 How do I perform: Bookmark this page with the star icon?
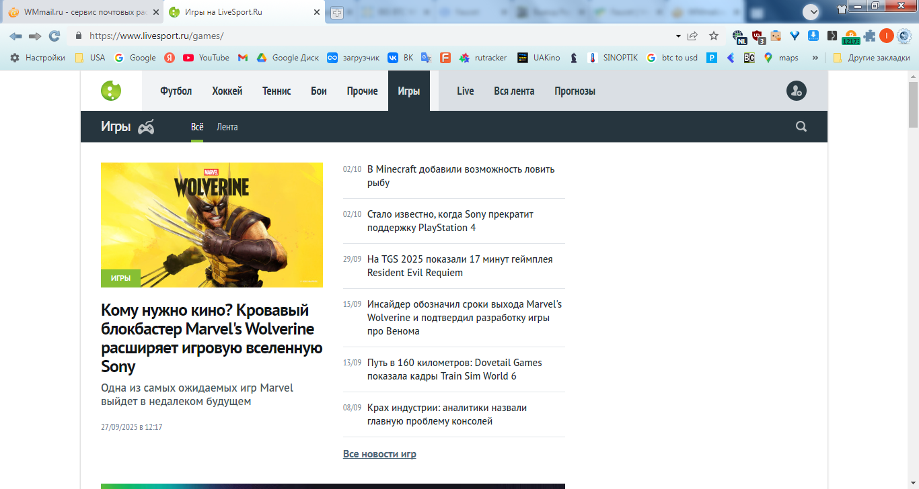tap(714, 36)
